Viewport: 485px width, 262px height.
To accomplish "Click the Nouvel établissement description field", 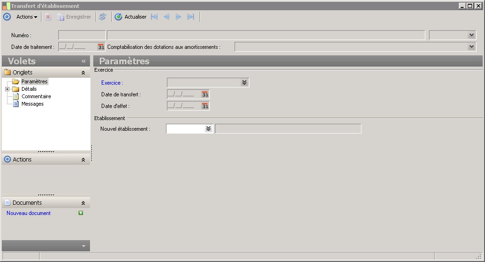I will tap(288, 129).
